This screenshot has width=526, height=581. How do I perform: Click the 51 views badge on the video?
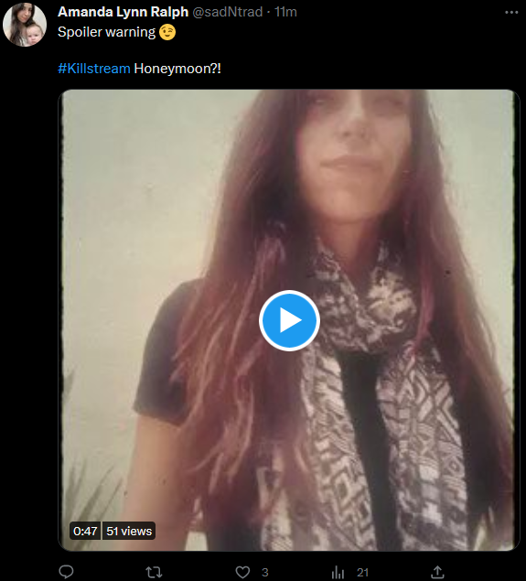pyautogui.click(x=129, y=531)
